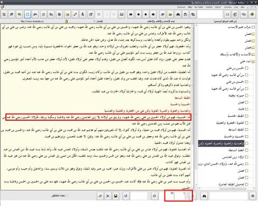Click the open book icon after greyed-out buttons

(121, 14)
